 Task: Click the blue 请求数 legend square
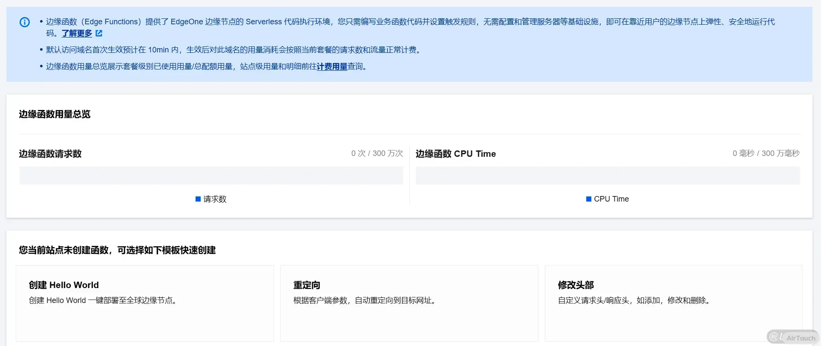click(198, 199)
